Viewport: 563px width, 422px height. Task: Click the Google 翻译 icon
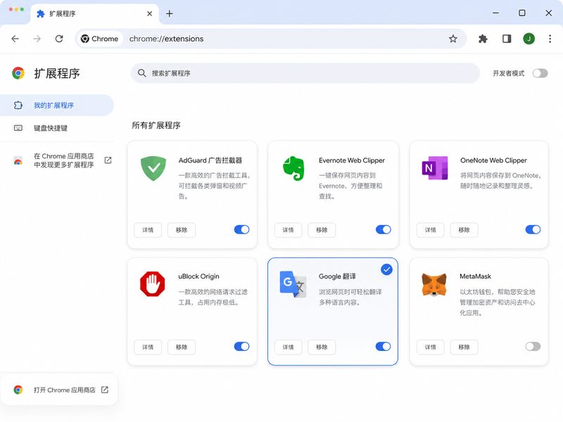tap(293, 284)
